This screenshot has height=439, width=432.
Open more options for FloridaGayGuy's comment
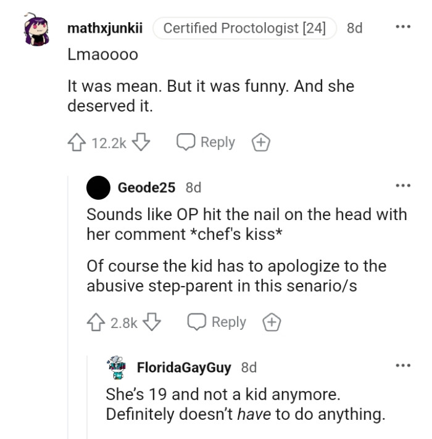point(402,367)
